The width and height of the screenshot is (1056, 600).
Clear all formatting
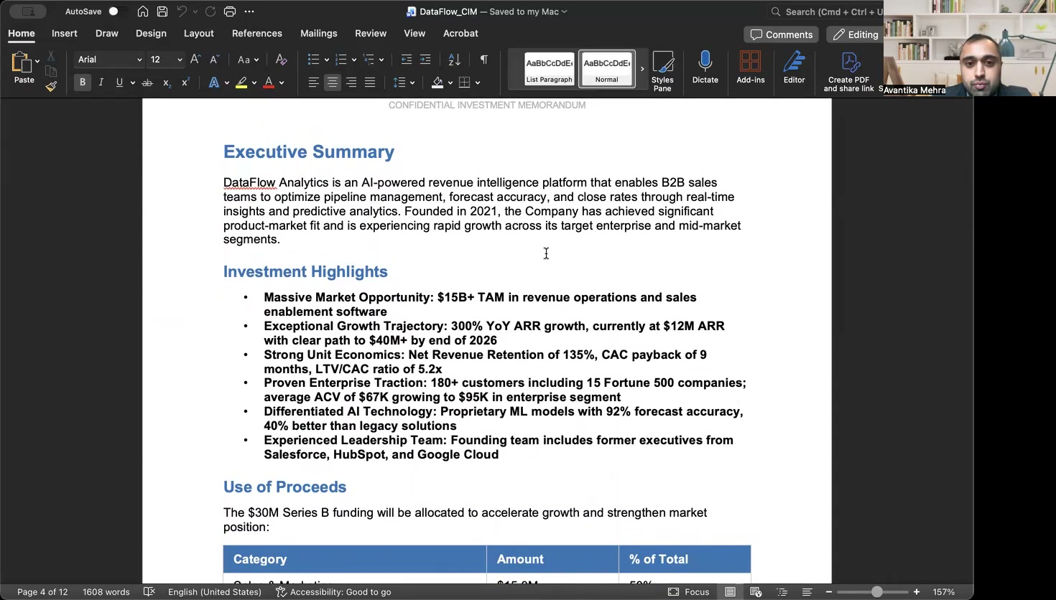(281, 60)
